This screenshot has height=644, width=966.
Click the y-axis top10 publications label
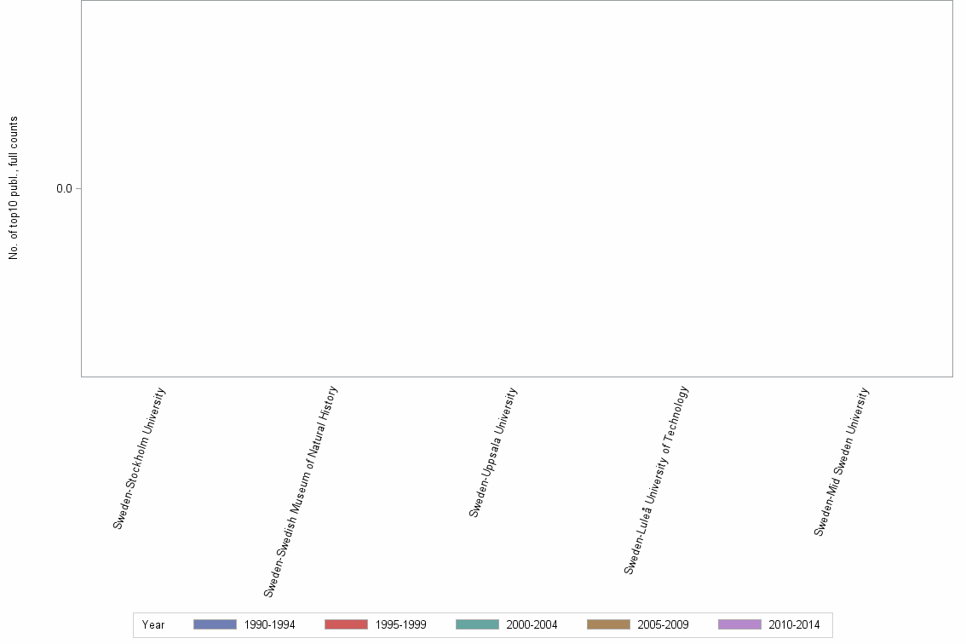[13, 187]
